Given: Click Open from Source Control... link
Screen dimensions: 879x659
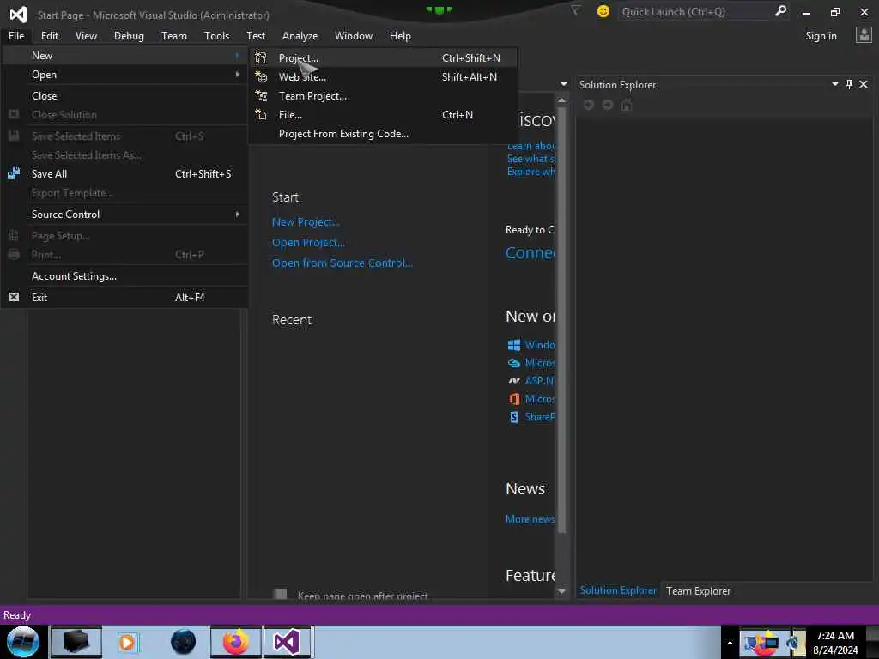Looking at the screenshot, I should pos(342,263).
